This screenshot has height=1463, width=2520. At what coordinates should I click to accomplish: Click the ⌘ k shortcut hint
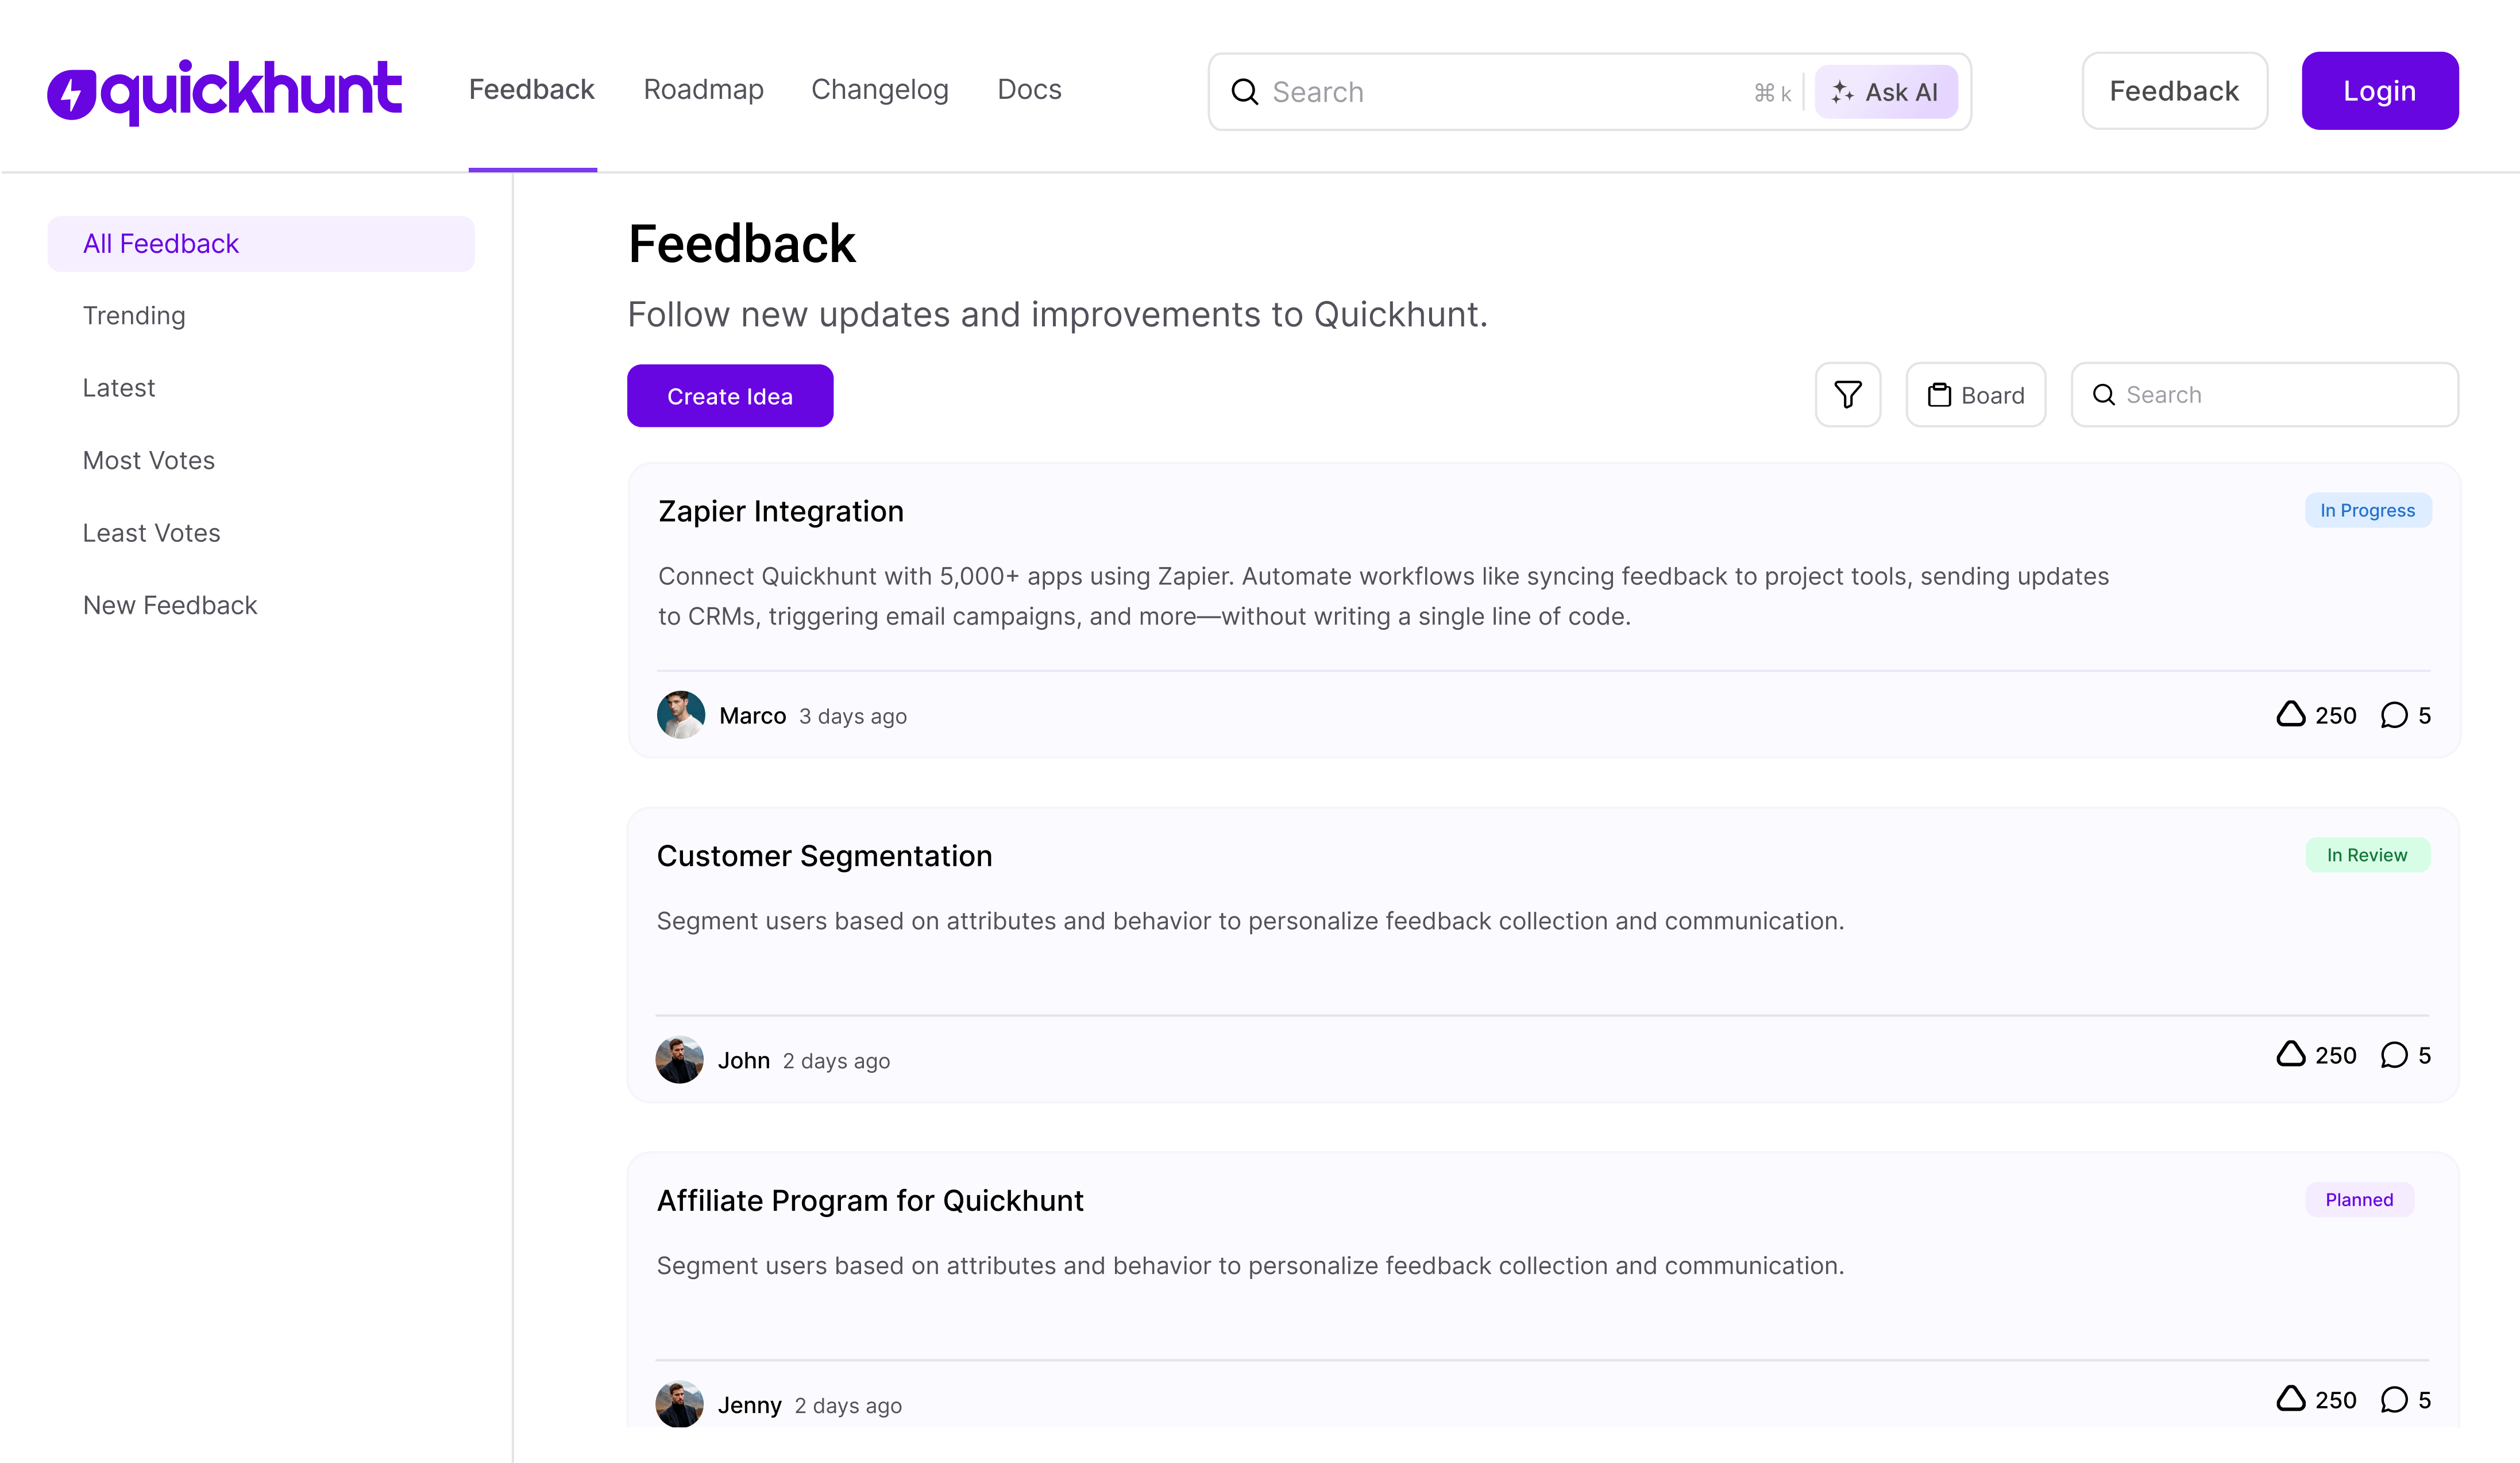click(x=1772, y=93)
